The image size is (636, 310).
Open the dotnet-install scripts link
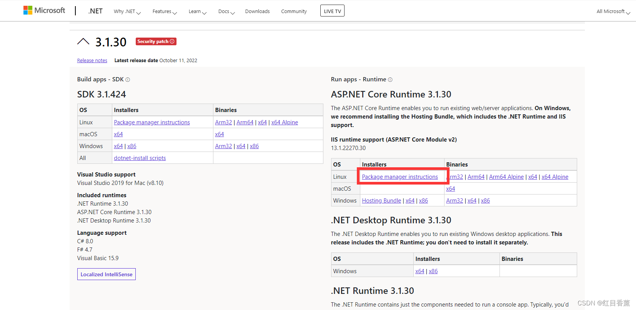point(140,158)
